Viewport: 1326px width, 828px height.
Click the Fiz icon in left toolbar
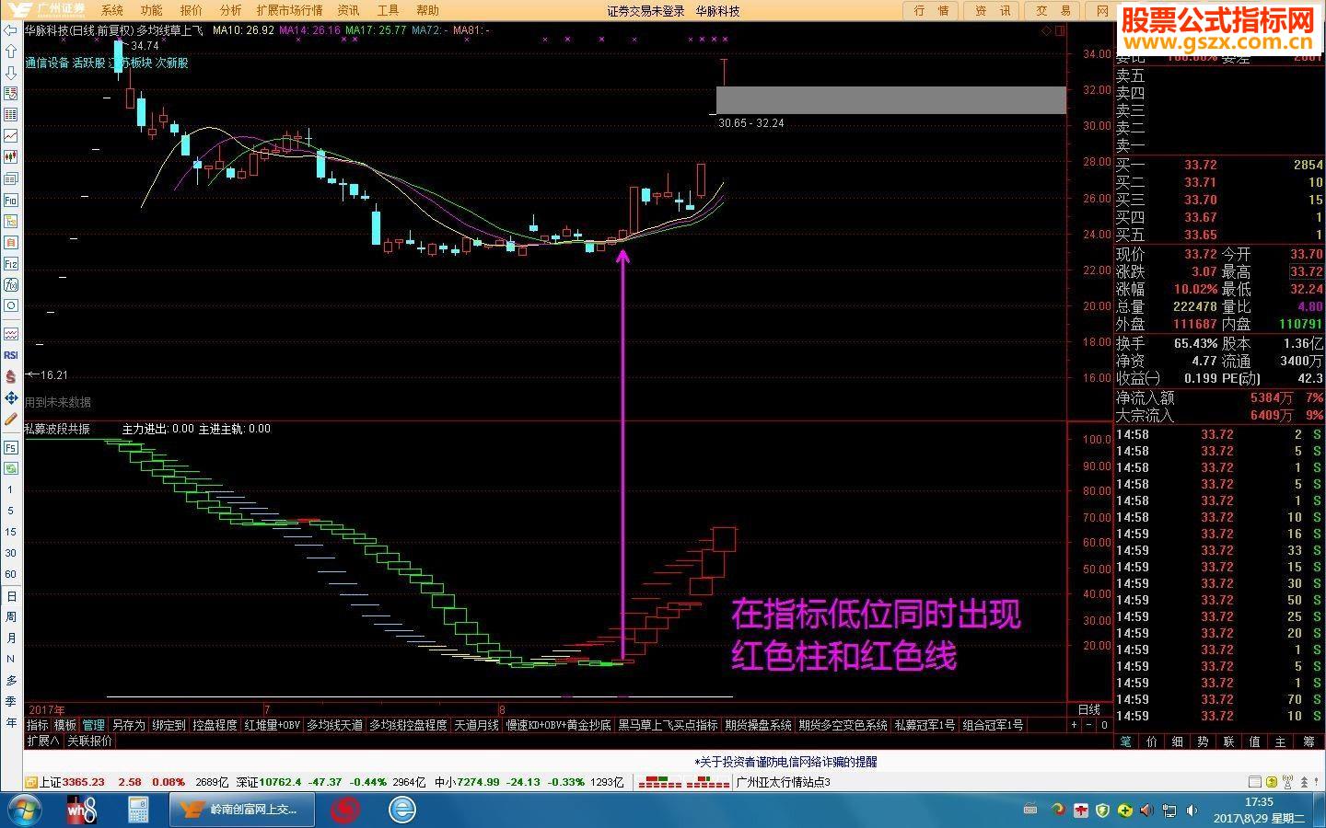(x=11, y=263)
